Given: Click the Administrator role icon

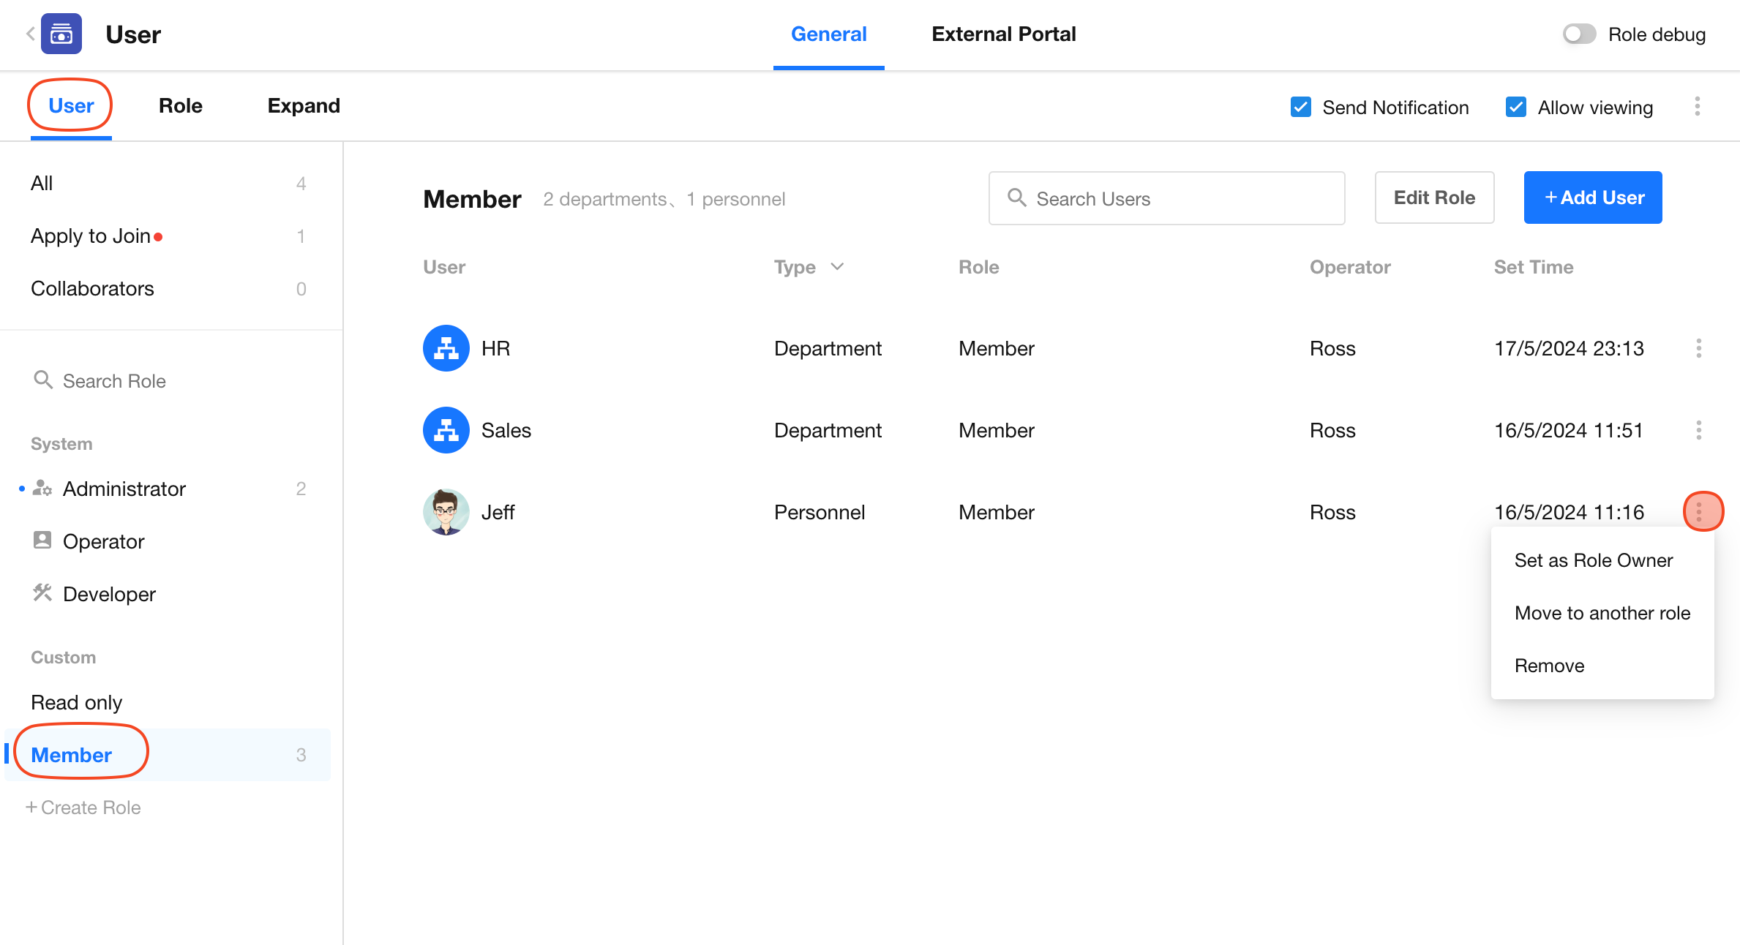Looking at the screenshot, I should click(x=42, y=488).
